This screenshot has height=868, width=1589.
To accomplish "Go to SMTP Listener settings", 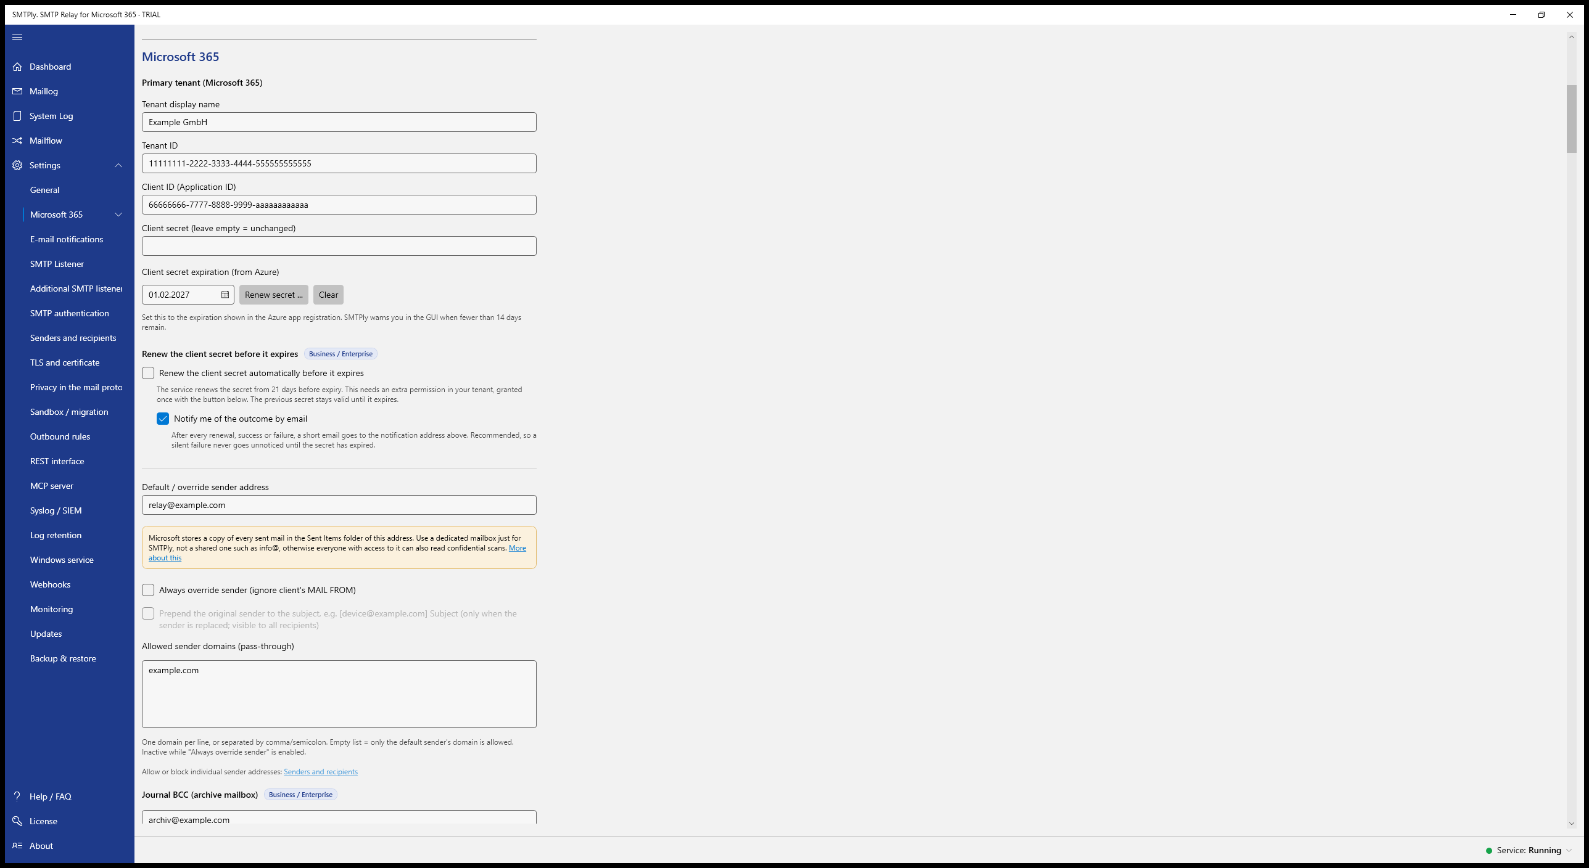I will tap(57, 264).
